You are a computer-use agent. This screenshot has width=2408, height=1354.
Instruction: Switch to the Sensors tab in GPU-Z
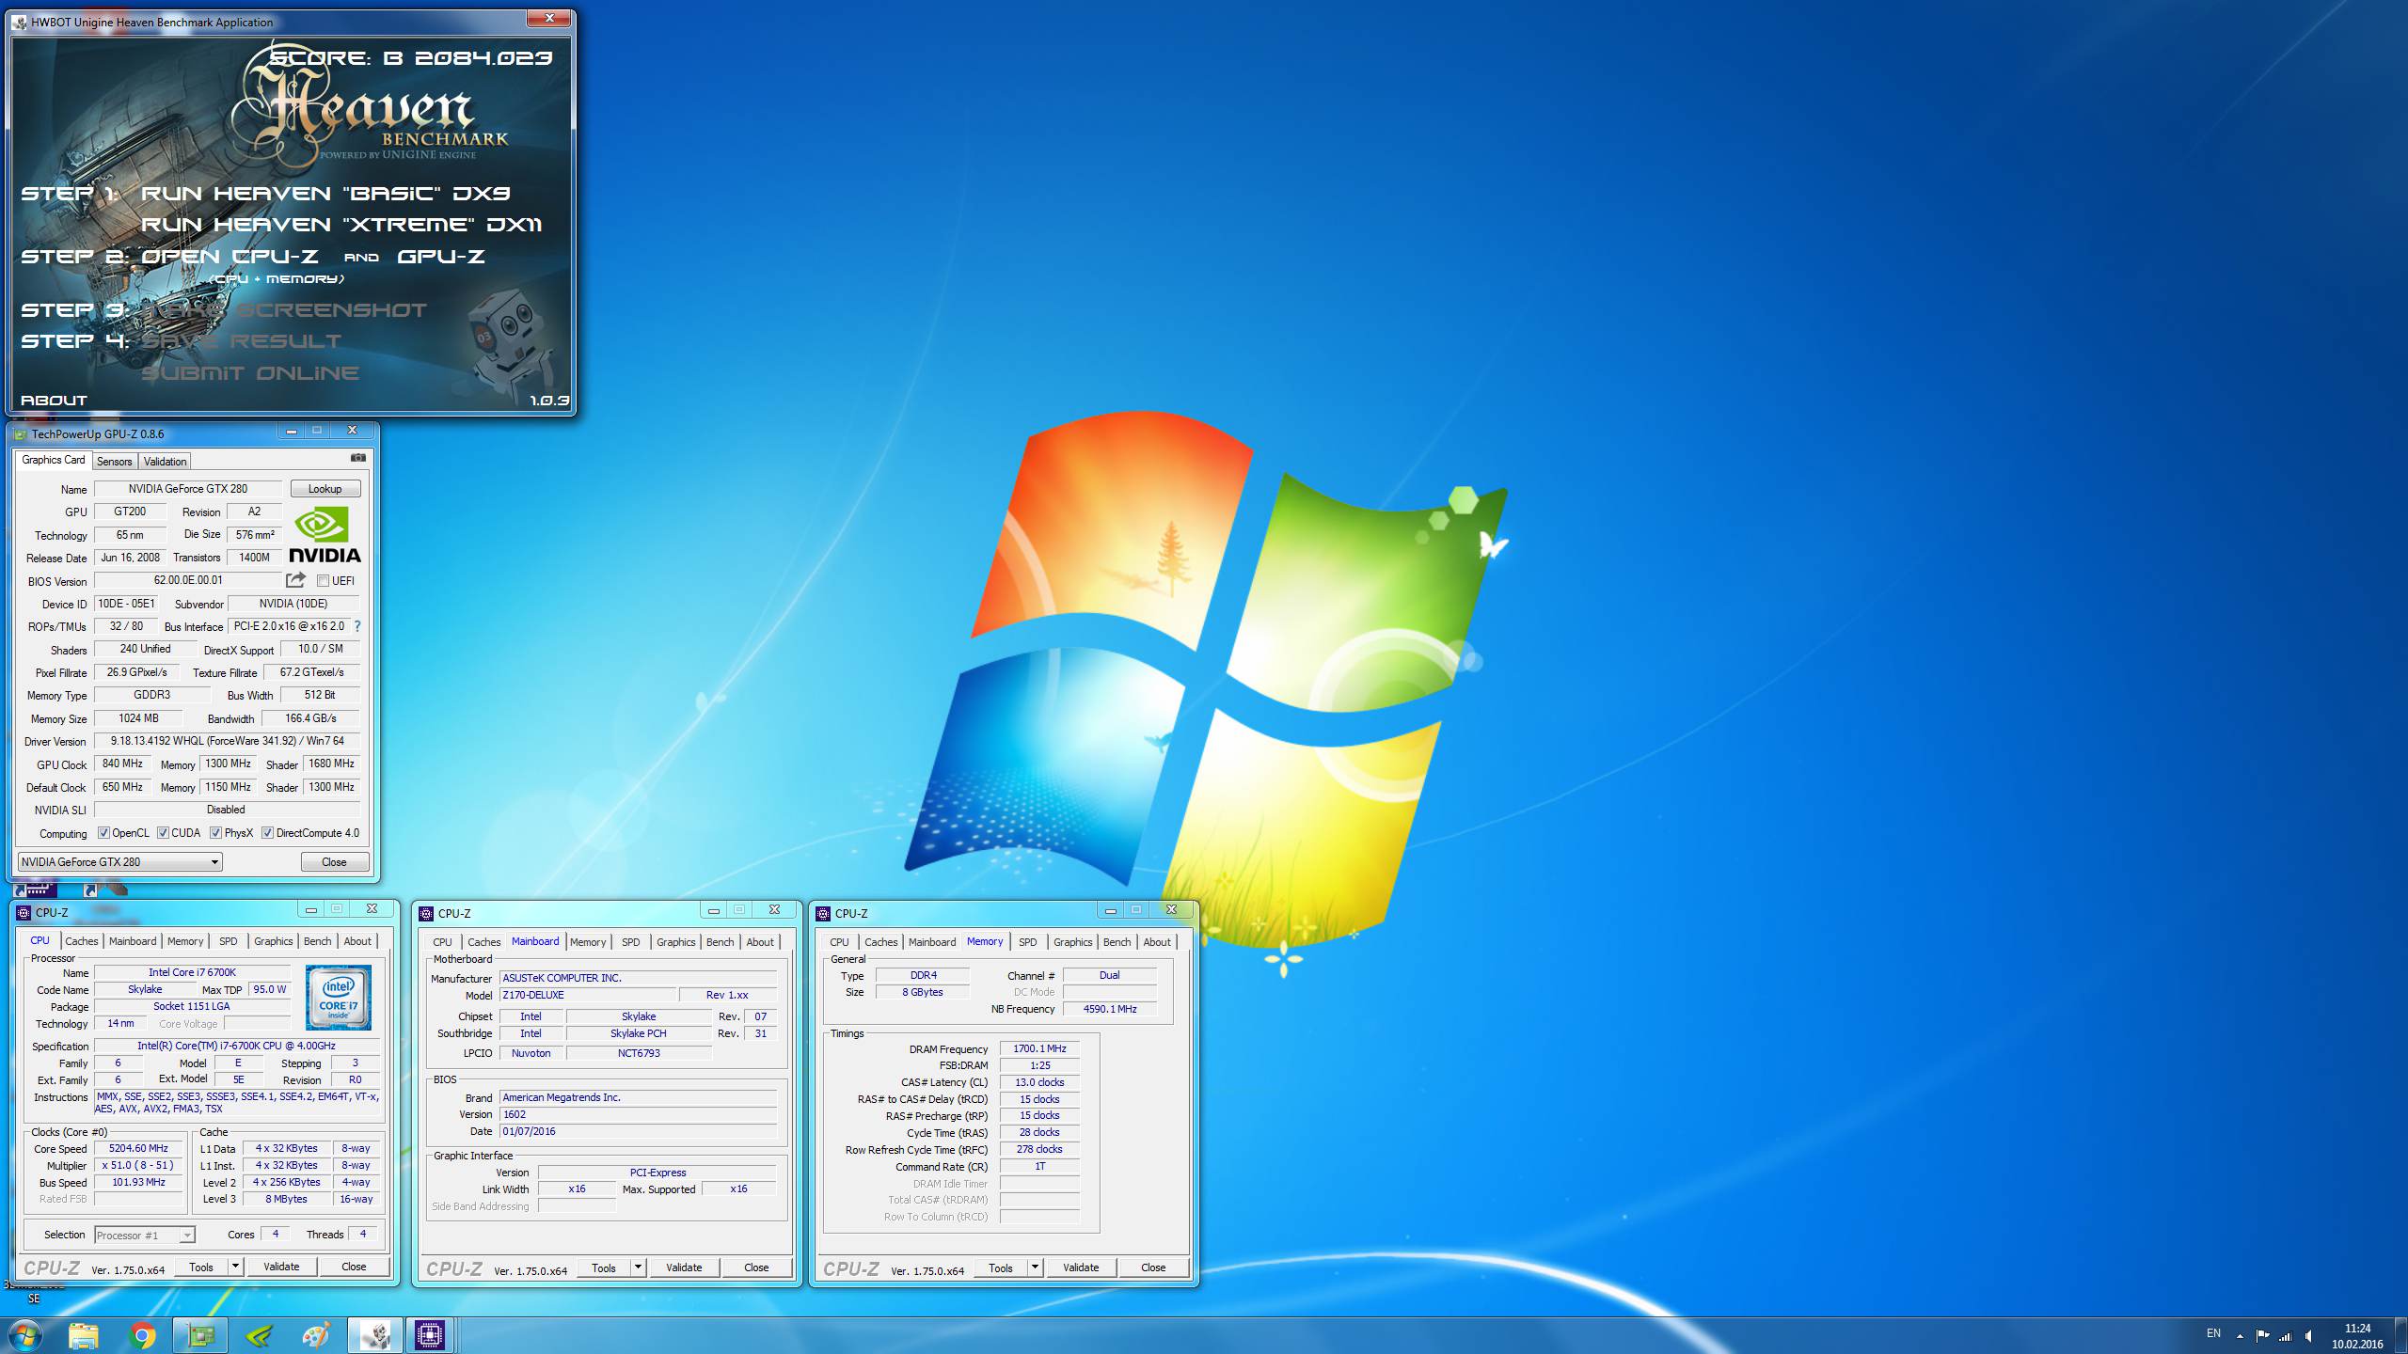[x=115, y=462]
